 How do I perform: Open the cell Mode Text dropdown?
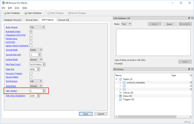(126, 24)
